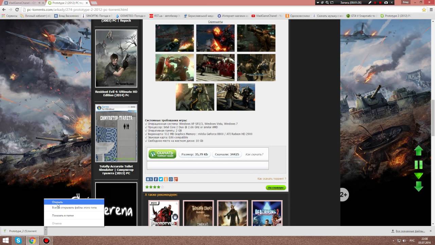Click the Скачали: 34425 counter
The width and height of the screenshot is (435, 245).
point(227,154)
